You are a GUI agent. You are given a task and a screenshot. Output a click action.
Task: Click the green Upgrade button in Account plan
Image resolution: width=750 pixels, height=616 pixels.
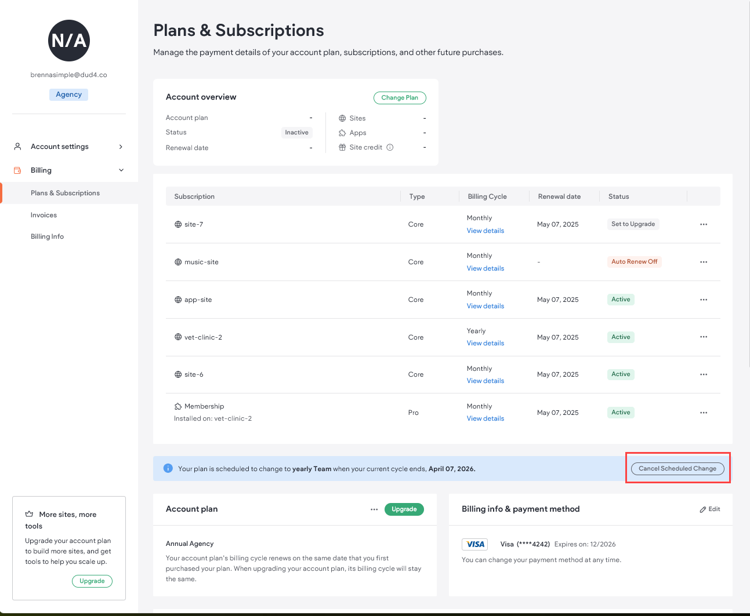coord(404,509)
